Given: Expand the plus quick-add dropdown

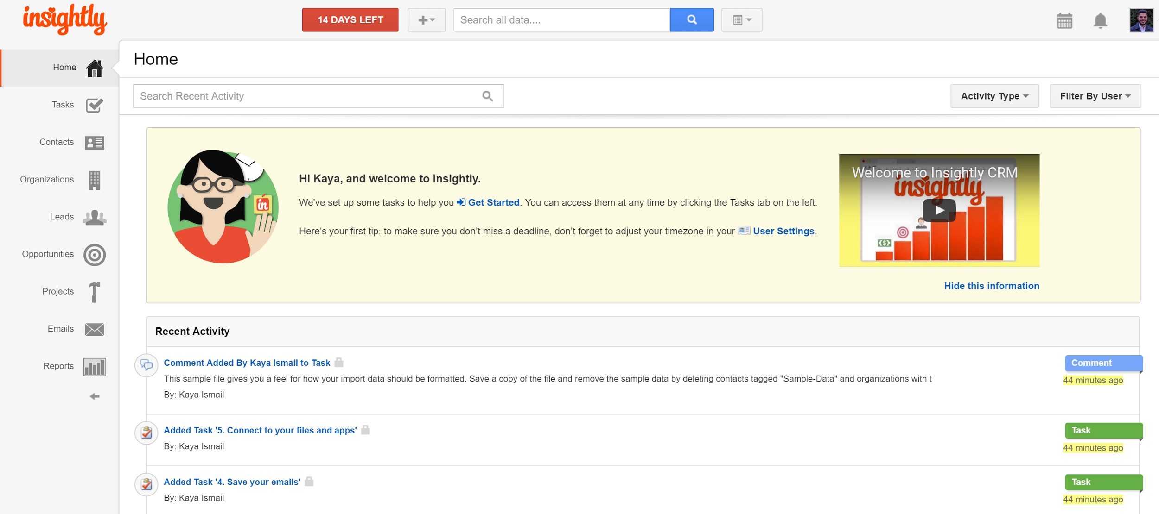Looking at the screenshot, I should coord(426,20).
